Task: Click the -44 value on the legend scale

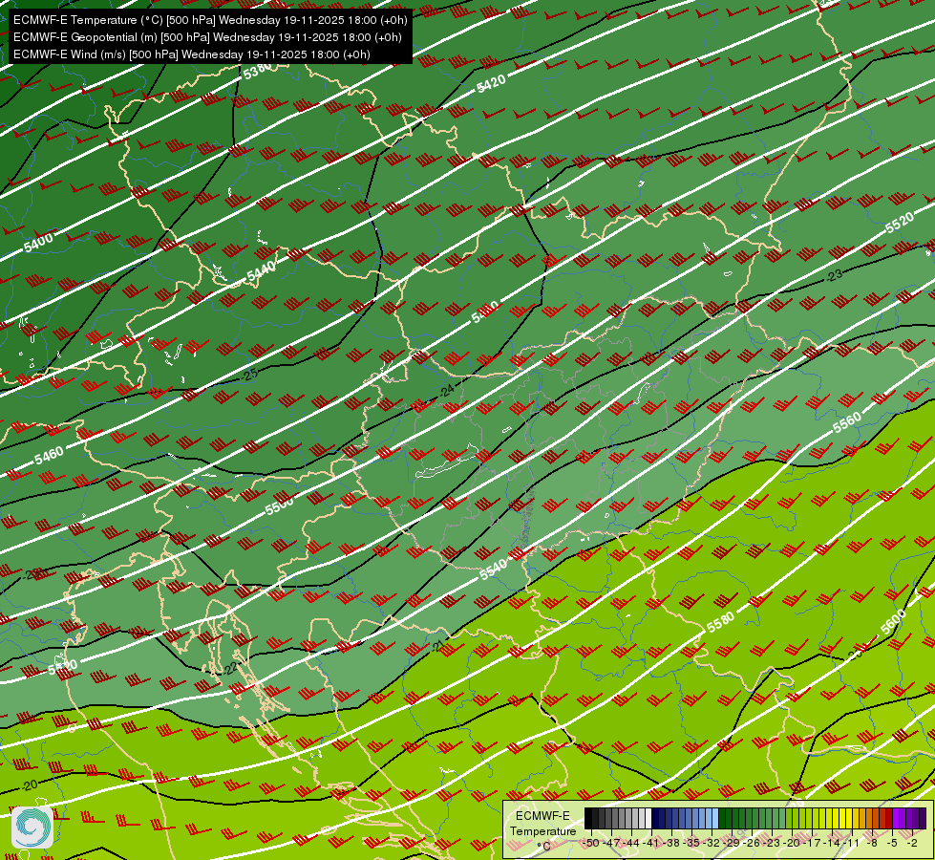Action: point(631,843)
